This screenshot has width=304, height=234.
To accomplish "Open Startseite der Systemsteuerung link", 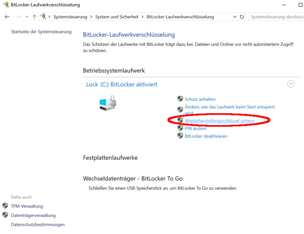I will pos(41,32).
